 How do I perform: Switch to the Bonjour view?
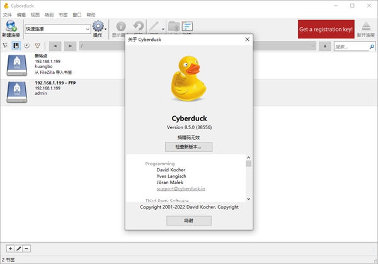point(37,46)
